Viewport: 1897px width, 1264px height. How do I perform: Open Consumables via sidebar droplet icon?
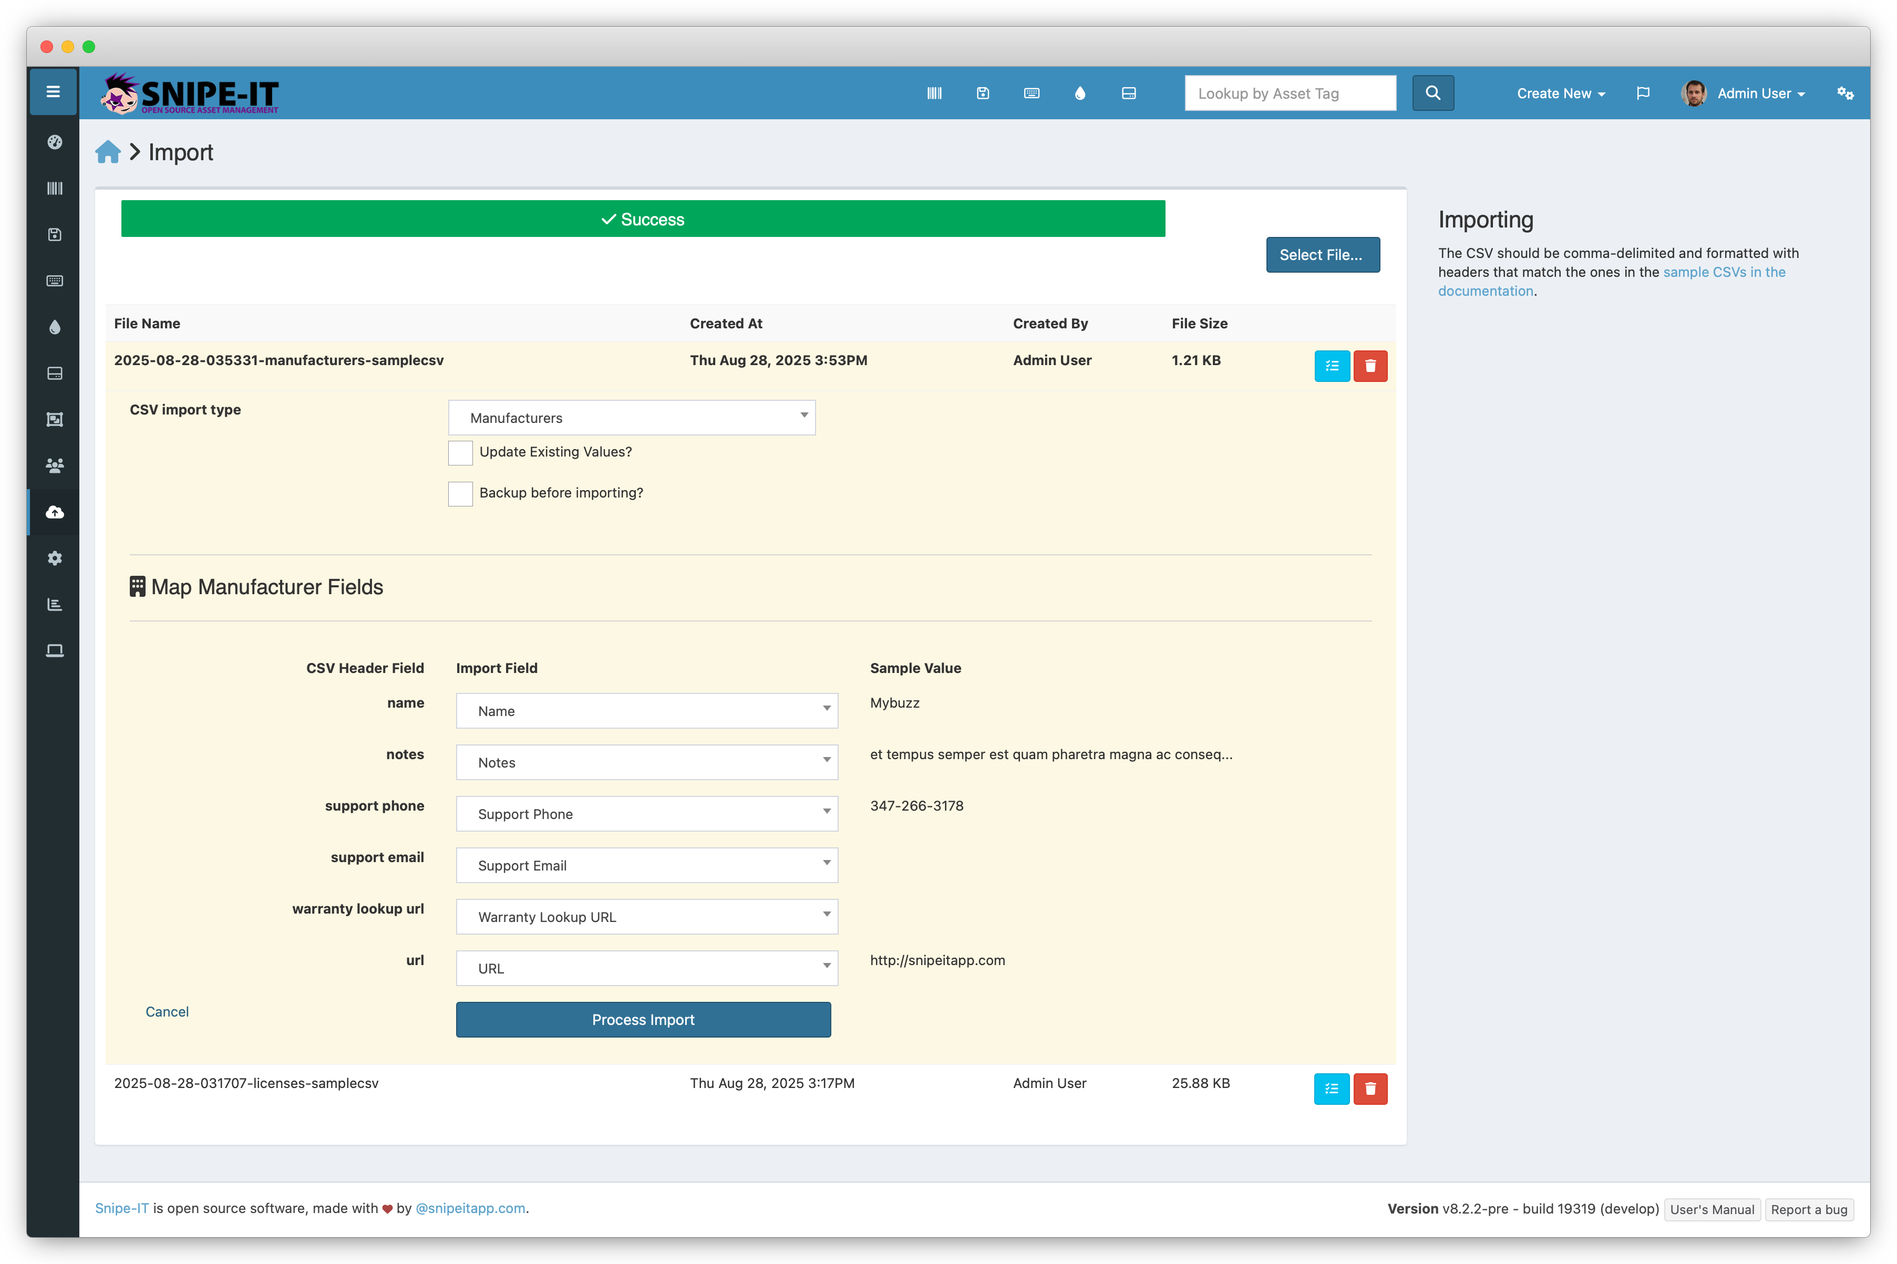click(55, 327)
